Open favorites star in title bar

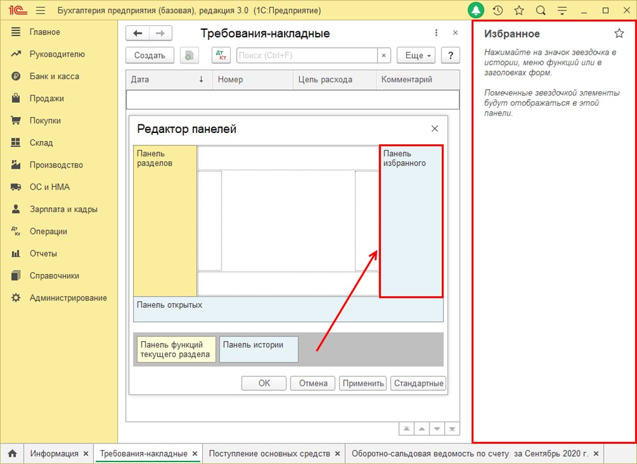[x=519, y=11]
